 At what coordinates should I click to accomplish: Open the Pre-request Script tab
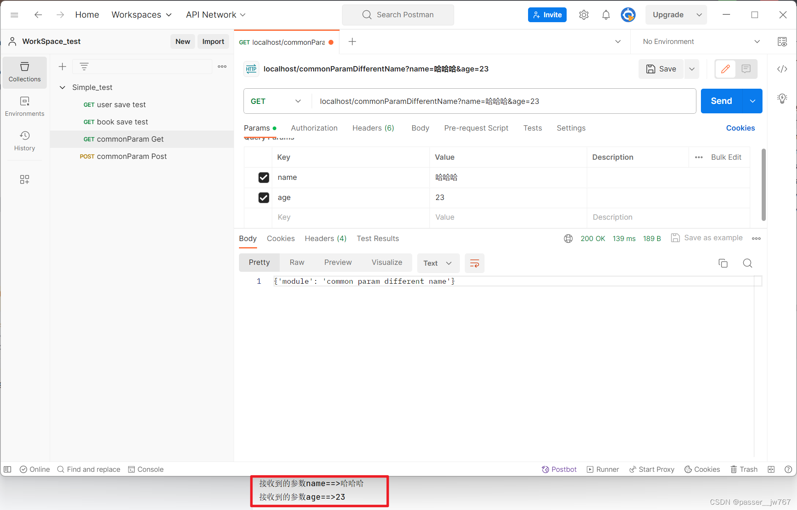coord(476,128)
